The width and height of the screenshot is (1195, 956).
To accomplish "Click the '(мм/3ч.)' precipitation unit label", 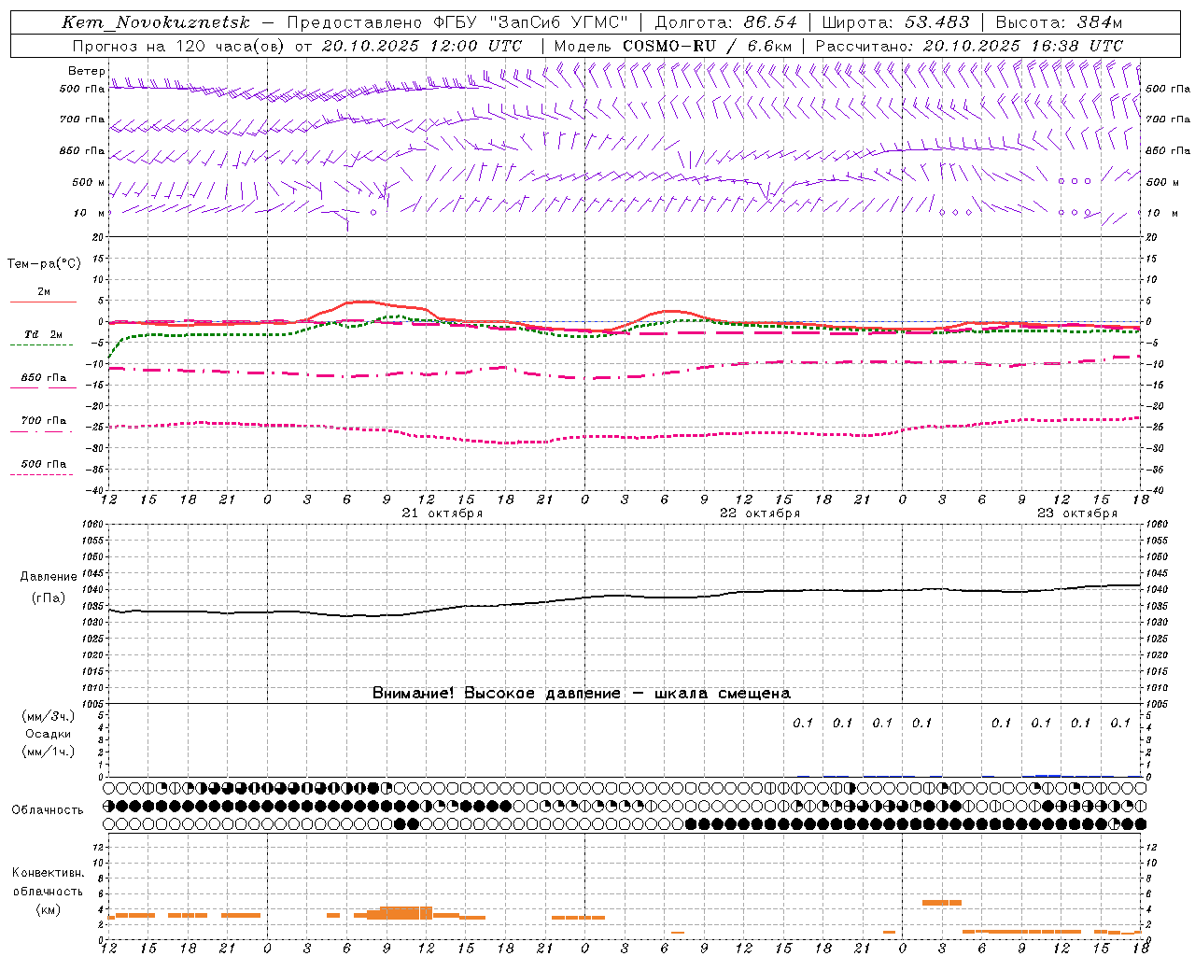I will [49, 716].
